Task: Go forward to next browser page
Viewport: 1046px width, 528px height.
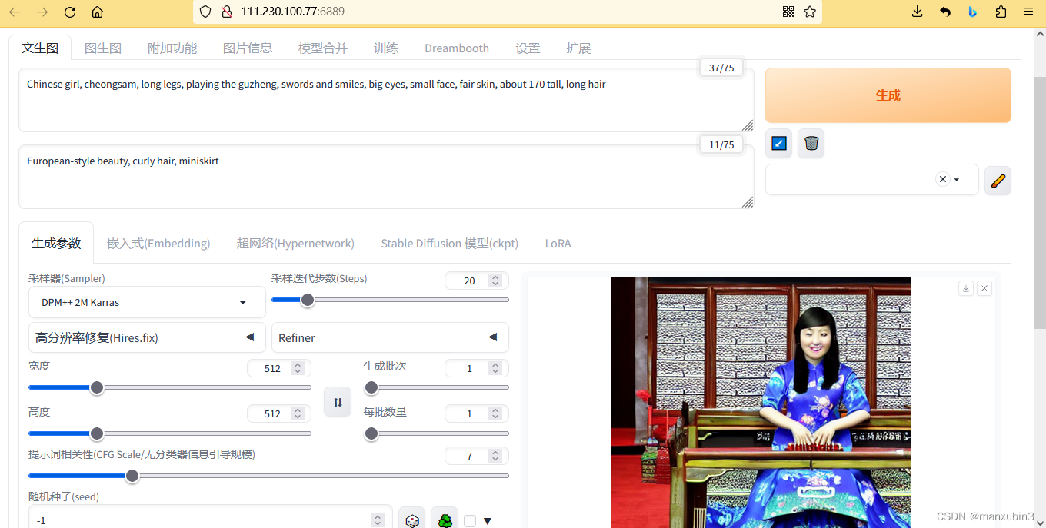Action: click(x=42, y=12)
